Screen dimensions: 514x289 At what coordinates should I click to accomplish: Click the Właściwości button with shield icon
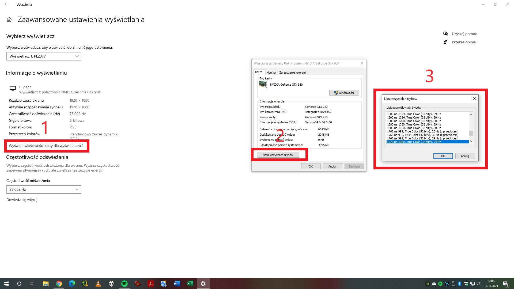point(344,93)
